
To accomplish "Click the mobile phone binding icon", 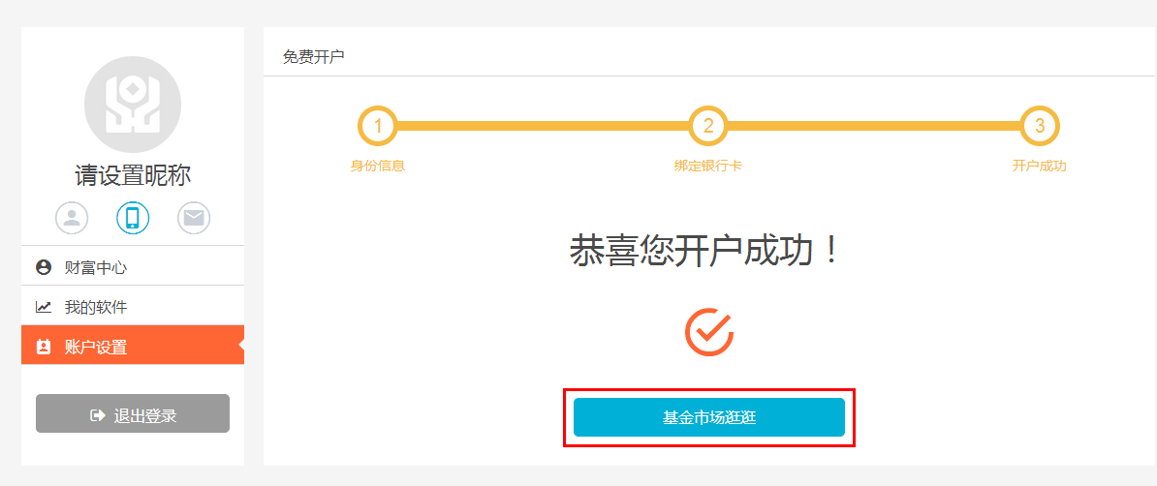I will (133, 217).
